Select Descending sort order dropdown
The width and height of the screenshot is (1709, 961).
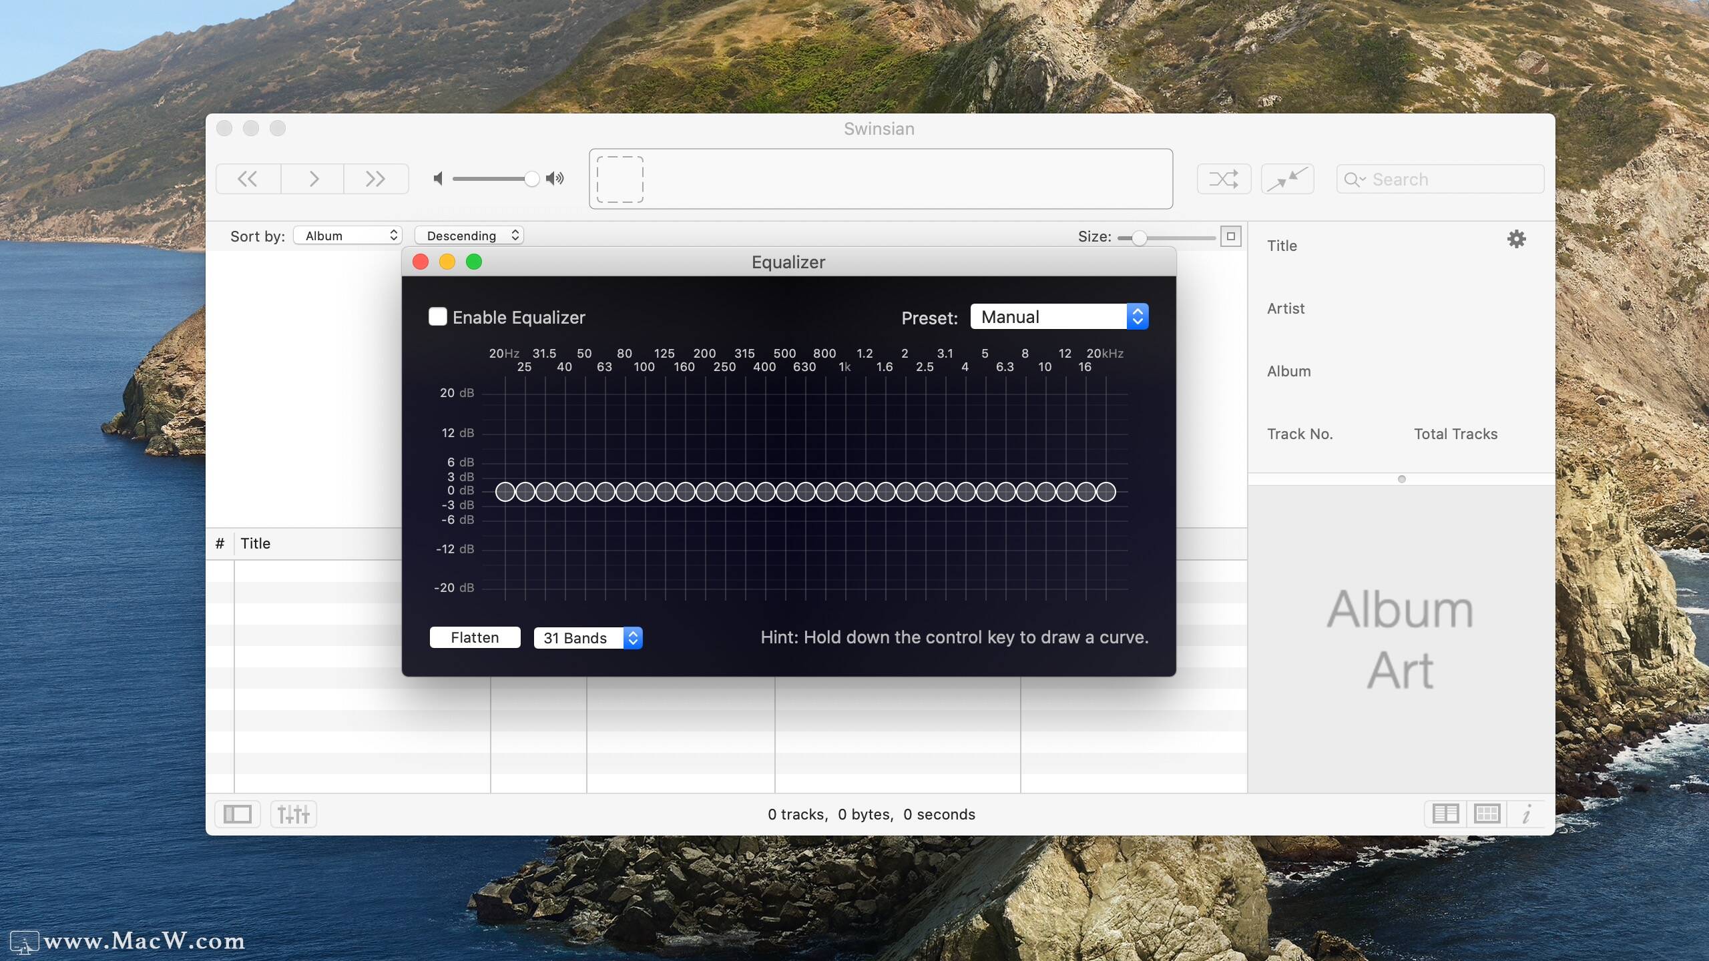click(469, 236)
